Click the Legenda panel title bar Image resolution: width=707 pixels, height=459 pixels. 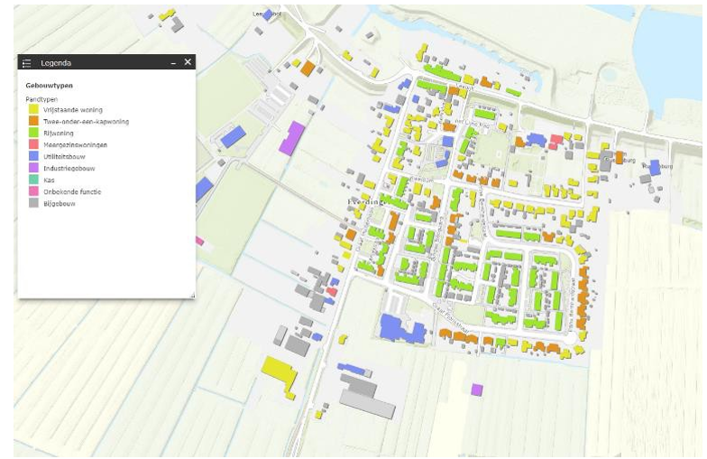point(99,62)
